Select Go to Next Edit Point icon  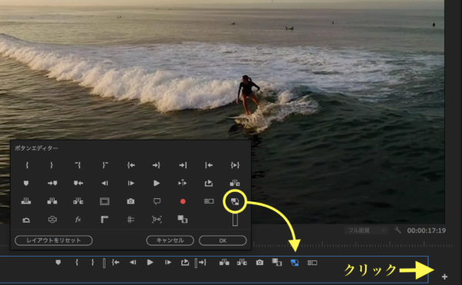coord(182,165)
